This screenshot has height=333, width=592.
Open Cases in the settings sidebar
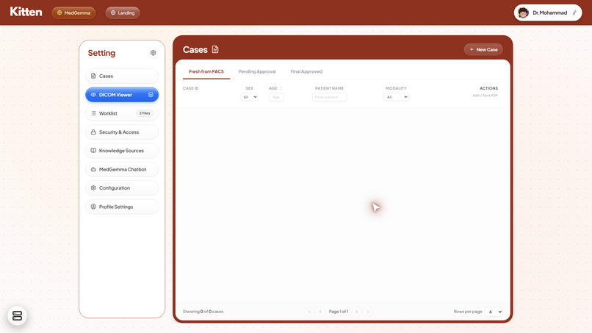tap(122, 76)
